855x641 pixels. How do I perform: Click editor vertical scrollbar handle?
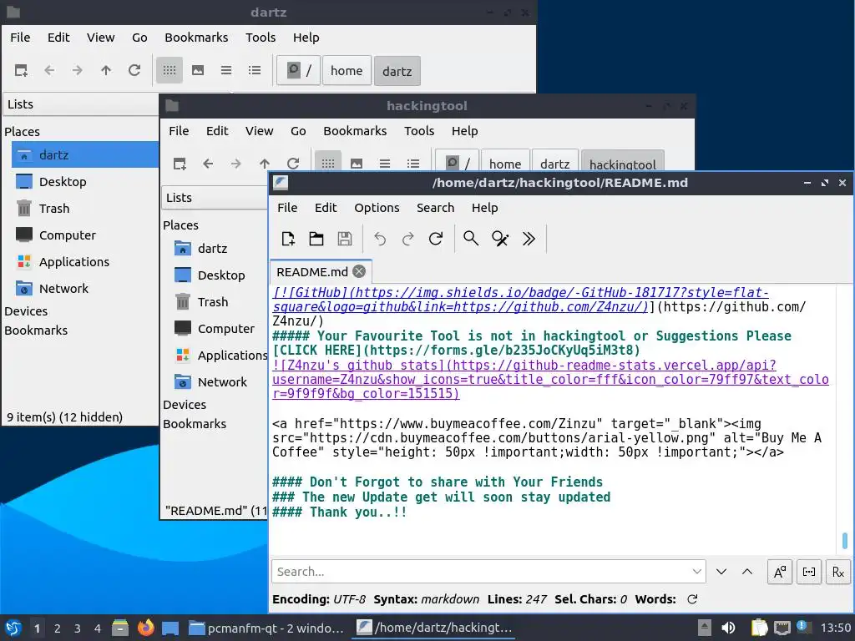tap(845, 541)
